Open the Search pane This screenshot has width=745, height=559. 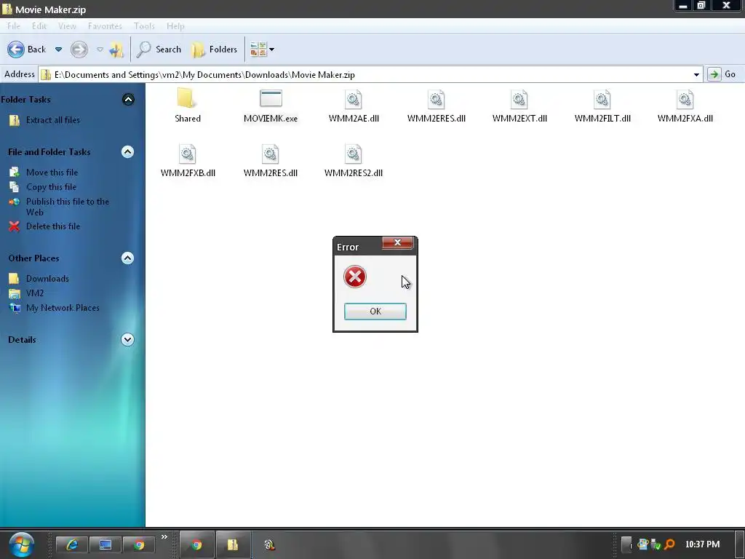159,49
